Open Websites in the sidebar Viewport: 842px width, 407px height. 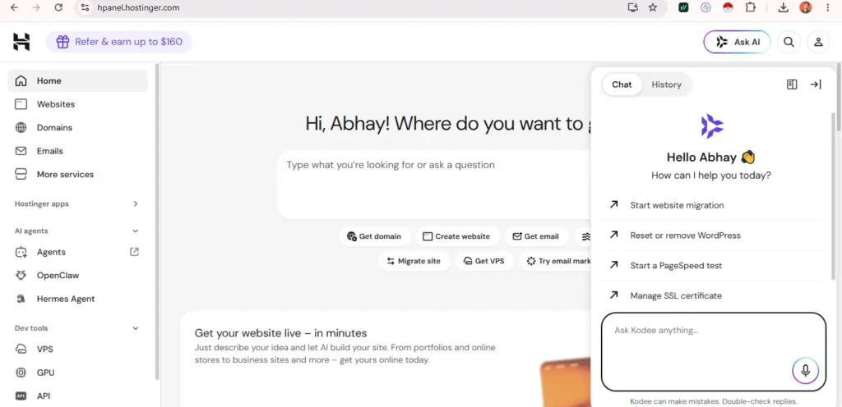(x=78, y=104)
